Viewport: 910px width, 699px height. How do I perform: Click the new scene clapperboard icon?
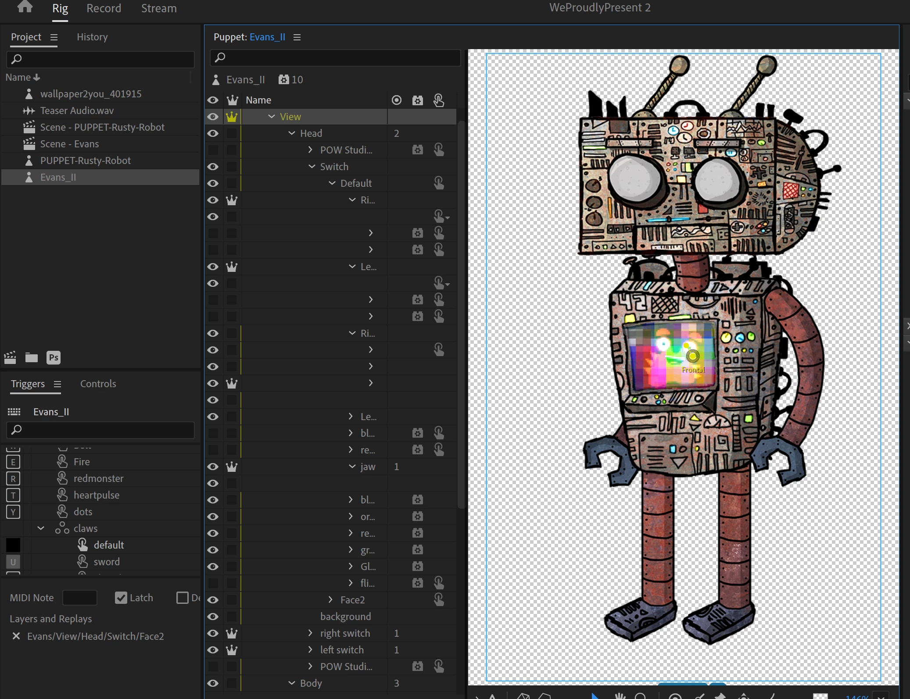click(10, 357)
